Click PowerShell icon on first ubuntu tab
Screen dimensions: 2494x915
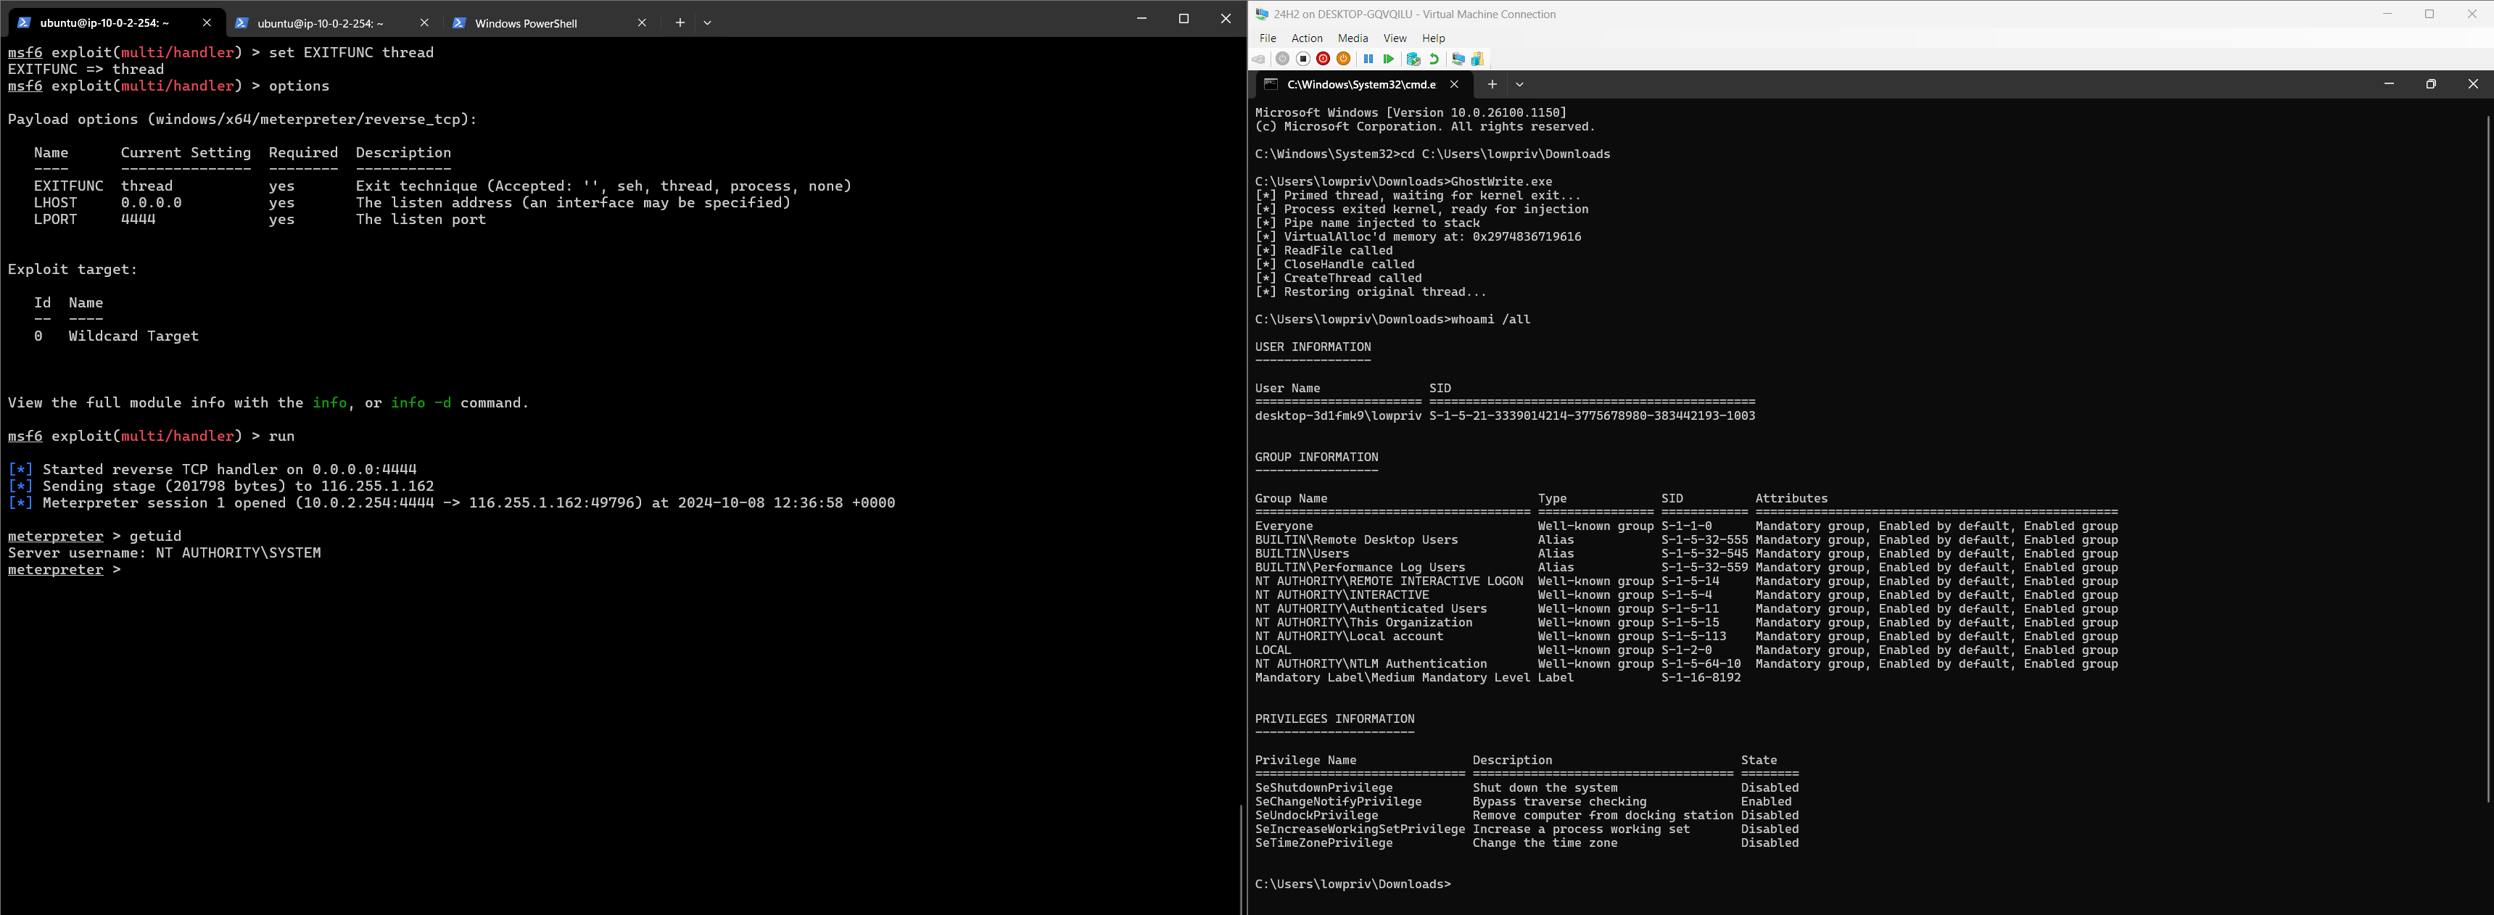tap(24, 22)
